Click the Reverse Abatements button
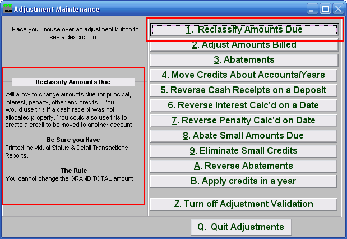 click(x=244, y=166)
